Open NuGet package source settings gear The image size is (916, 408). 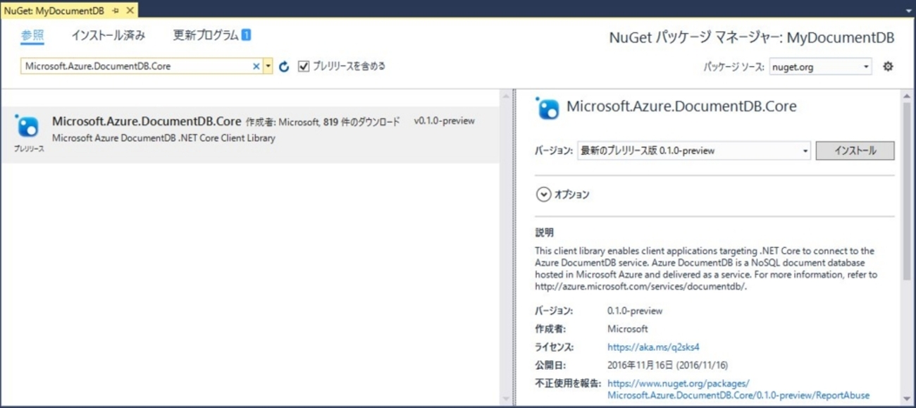coord(888,66)
